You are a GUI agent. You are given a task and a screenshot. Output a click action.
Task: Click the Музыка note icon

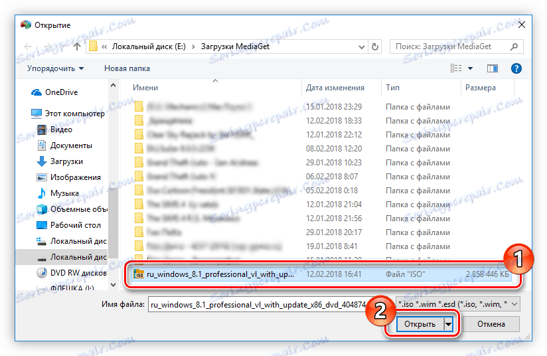click(x=42, y=193)
